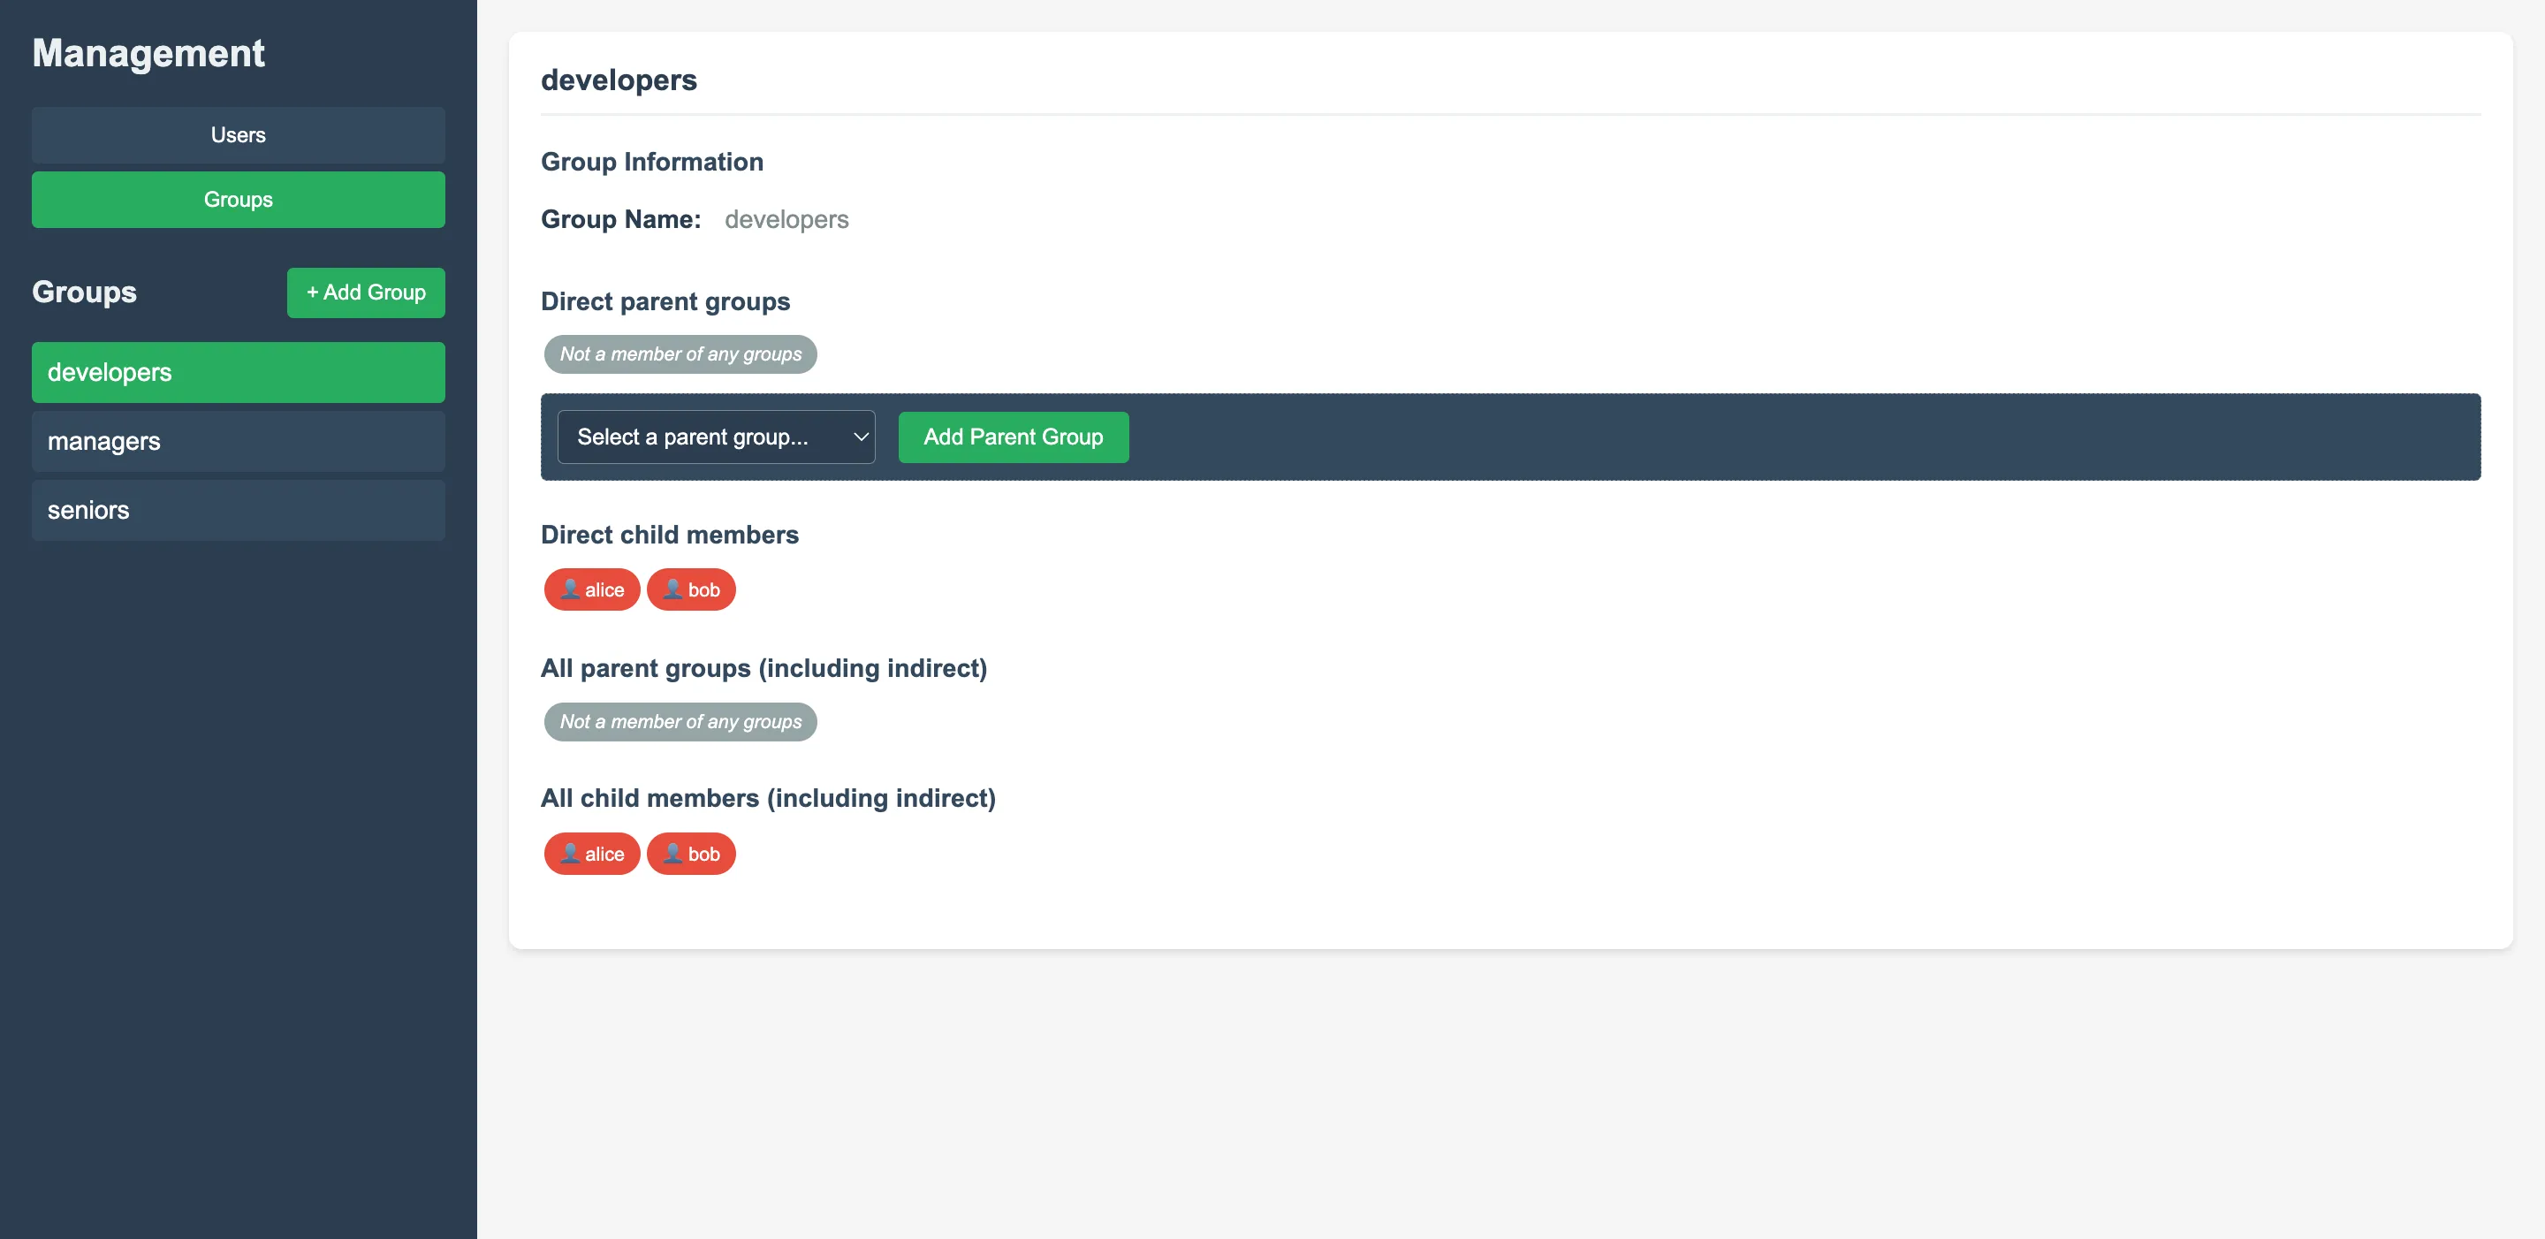
Task: Click the user icon on alice's pill
Action: [x=571, y=589]
